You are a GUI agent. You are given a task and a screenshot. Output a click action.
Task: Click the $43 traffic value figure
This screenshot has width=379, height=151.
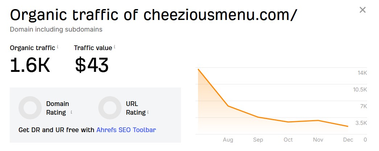[x=92, y=65]
